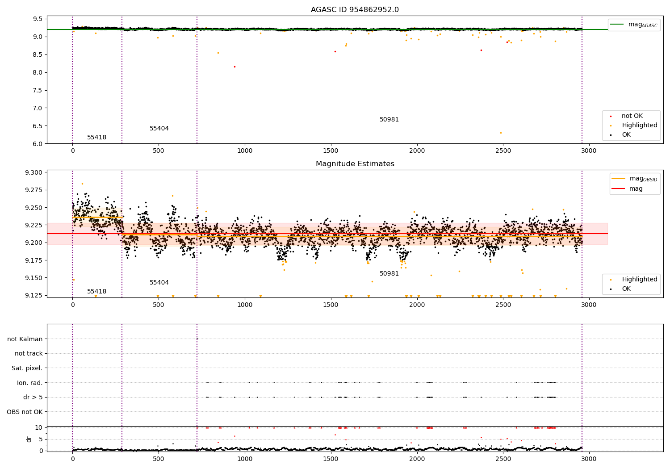Click the vertical "dr" y-axis label

coord(29,439)
